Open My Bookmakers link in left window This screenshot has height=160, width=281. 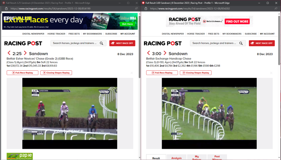pyautogui.click(x=92, y=34)
